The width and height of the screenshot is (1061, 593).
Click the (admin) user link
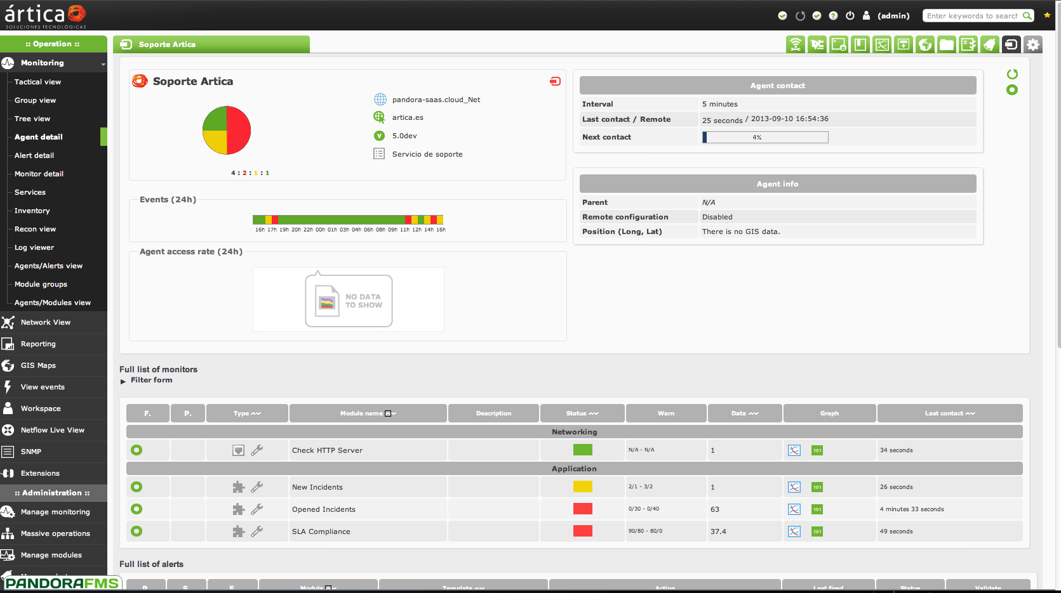point(893,16)
